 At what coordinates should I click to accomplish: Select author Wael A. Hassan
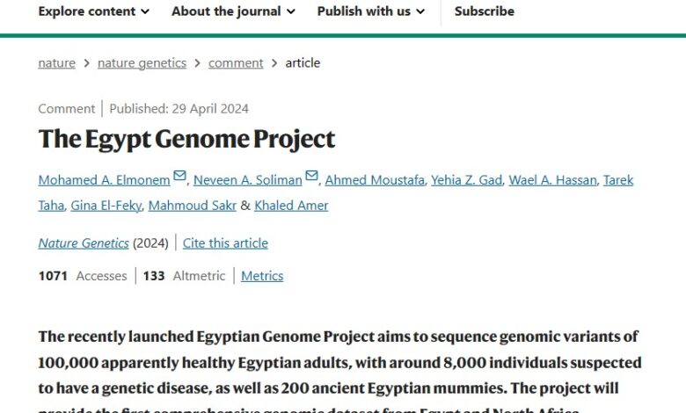tap(554, 180)
